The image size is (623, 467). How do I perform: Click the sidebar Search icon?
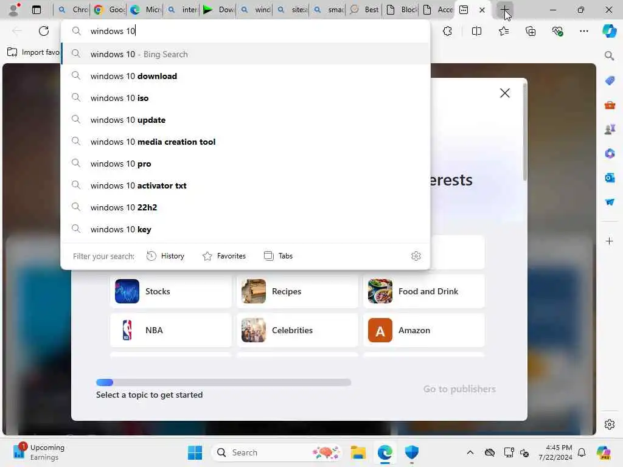point(610,55)
